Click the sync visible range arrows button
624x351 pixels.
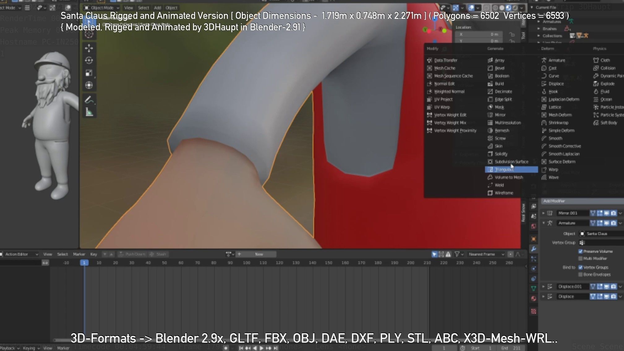(45, 263)
